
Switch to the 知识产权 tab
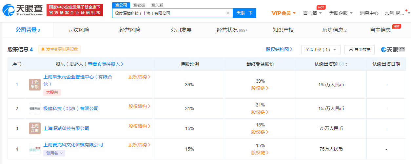(x=283, y=30)
